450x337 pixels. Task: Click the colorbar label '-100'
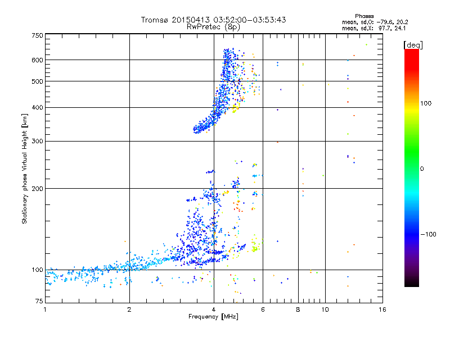click(428, 234)
